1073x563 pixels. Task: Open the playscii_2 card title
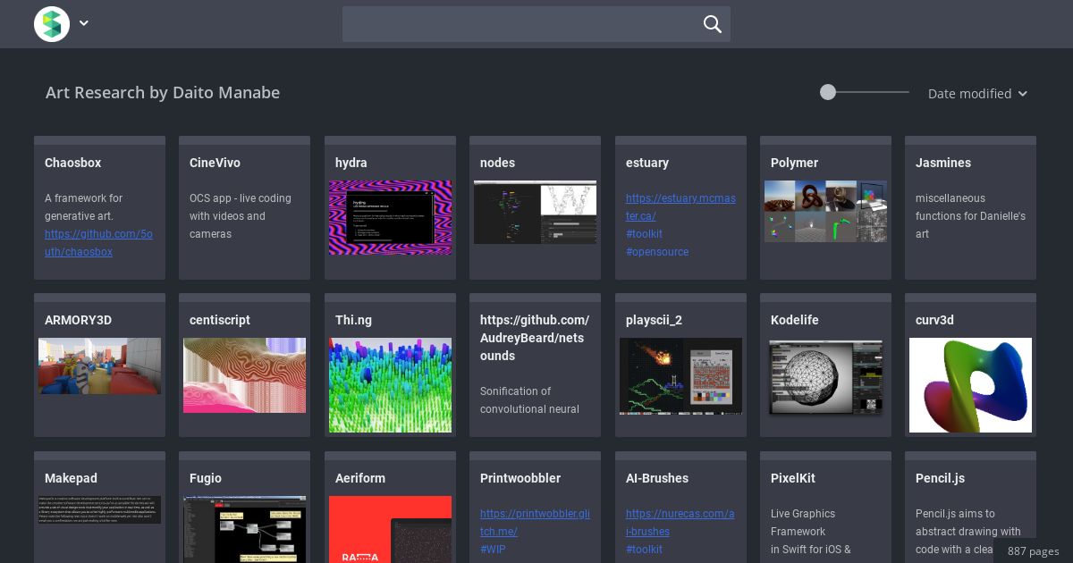(654, 320)
